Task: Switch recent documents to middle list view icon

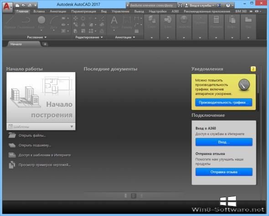Action: point(134,196)
